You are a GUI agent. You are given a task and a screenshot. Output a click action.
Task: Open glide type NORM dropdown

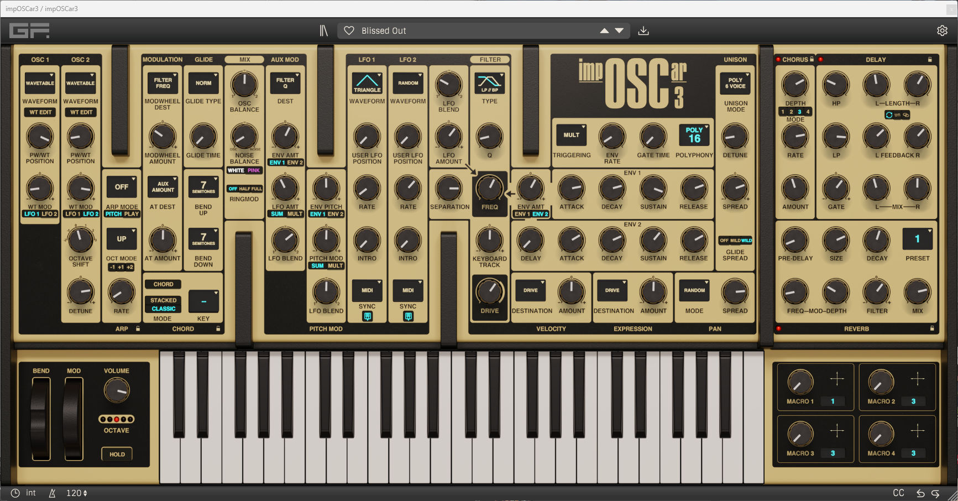pyautogui.click(x=203, y=83)
